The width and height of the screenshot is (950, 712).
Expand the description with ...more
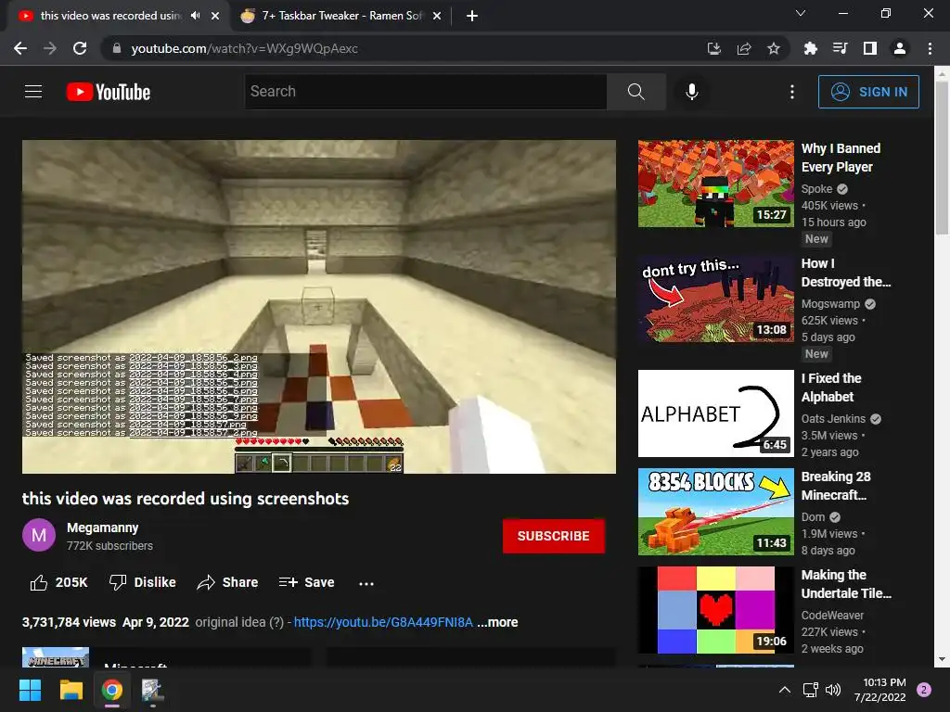click(497, 622)
